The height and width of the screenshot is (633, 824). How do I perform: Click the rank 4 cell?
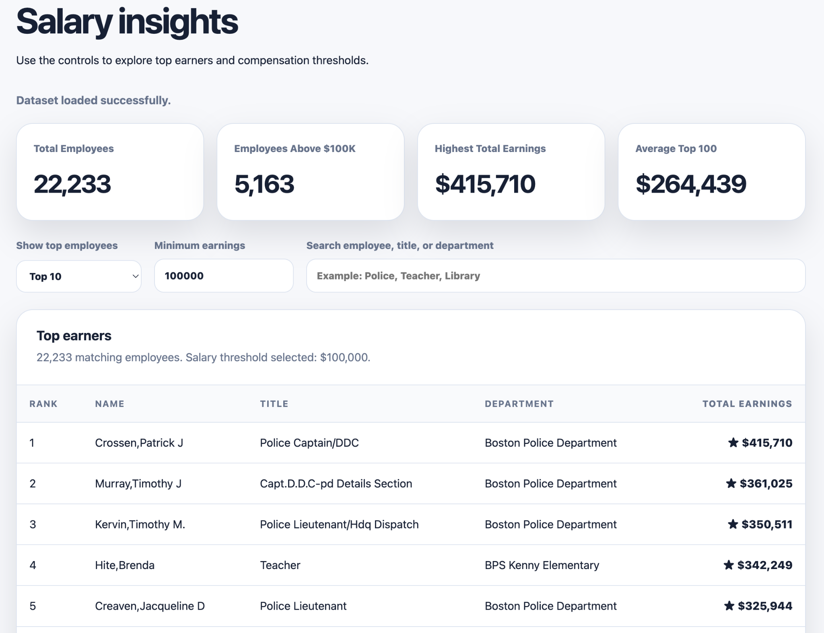(x=33, y=565)
